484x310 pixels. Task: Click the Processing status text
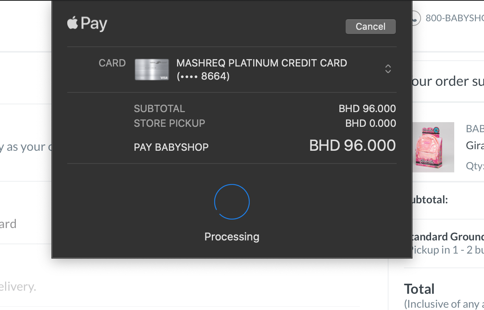tap(232, 237)
